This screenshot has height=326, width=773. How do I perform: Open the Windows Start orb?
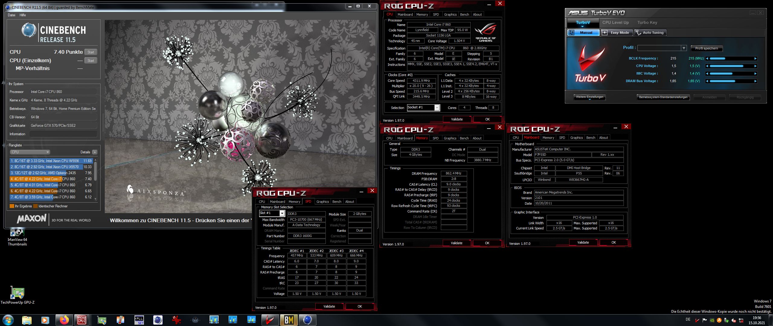tap(8, 320)
